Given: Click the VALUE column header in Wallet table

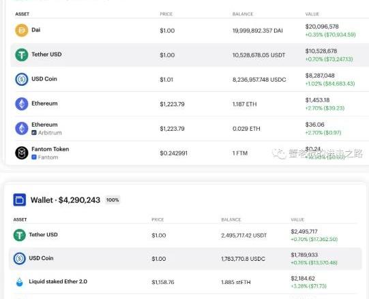Looking at the screenshot, I should coord(297,219).
